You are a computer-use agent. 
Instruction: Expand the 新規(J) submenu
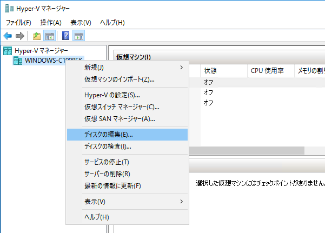tap(127, 68)
